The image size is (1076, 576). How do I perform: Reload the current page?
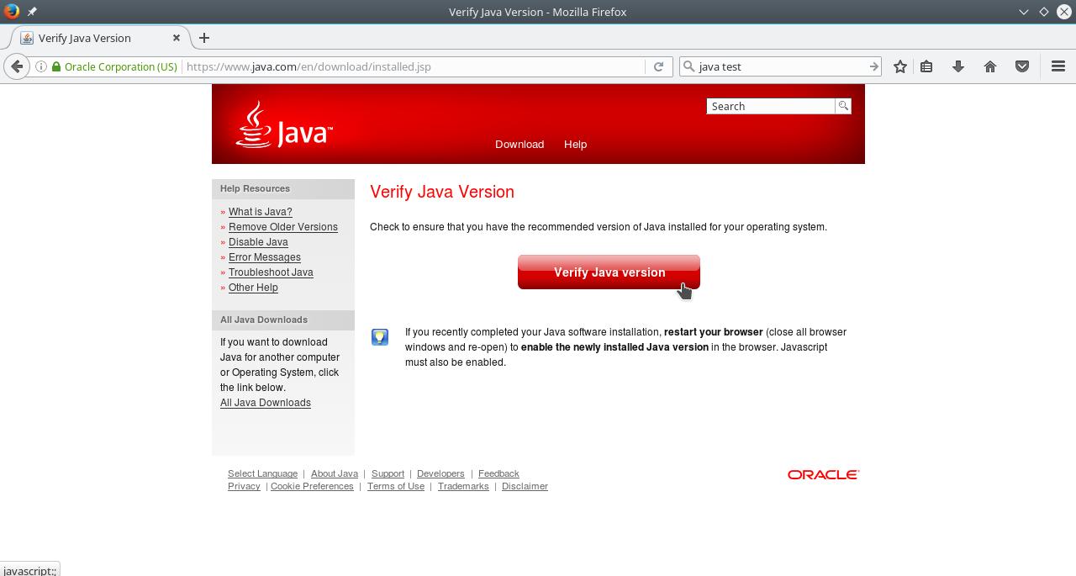[658, 66]
